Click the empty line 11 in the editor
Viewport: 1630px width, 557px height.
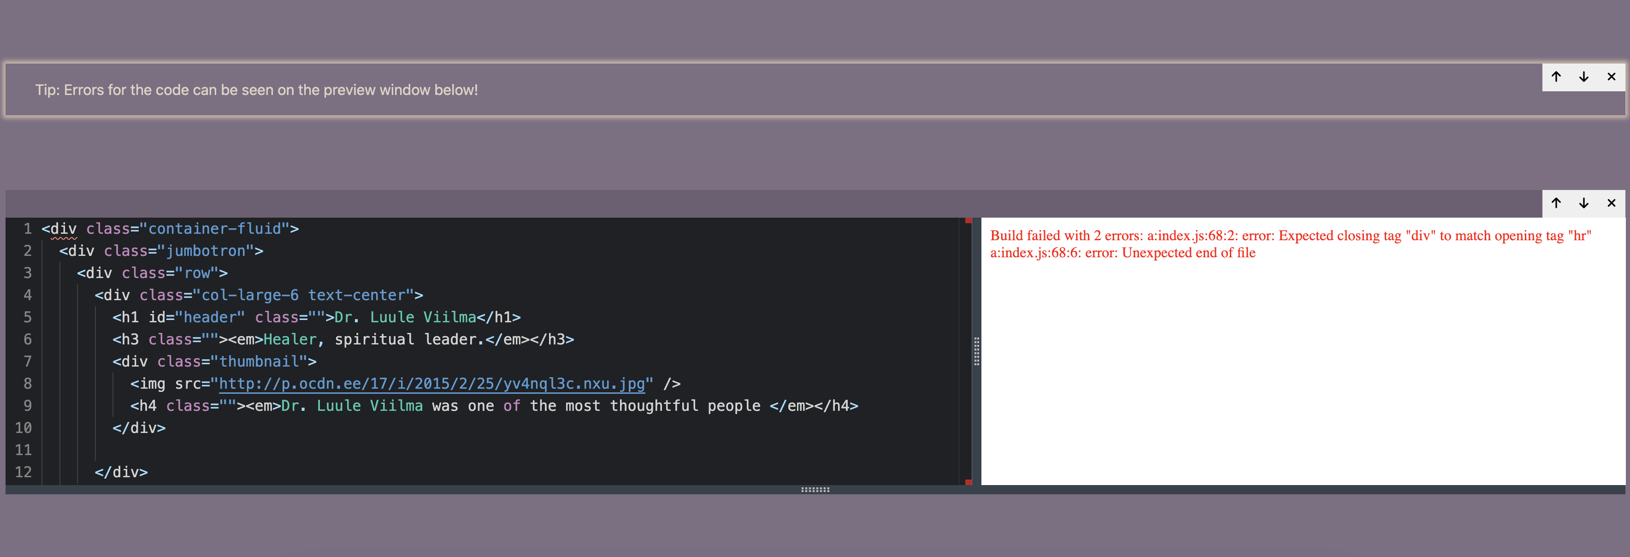pyautogui.click(x=380, y=450)
